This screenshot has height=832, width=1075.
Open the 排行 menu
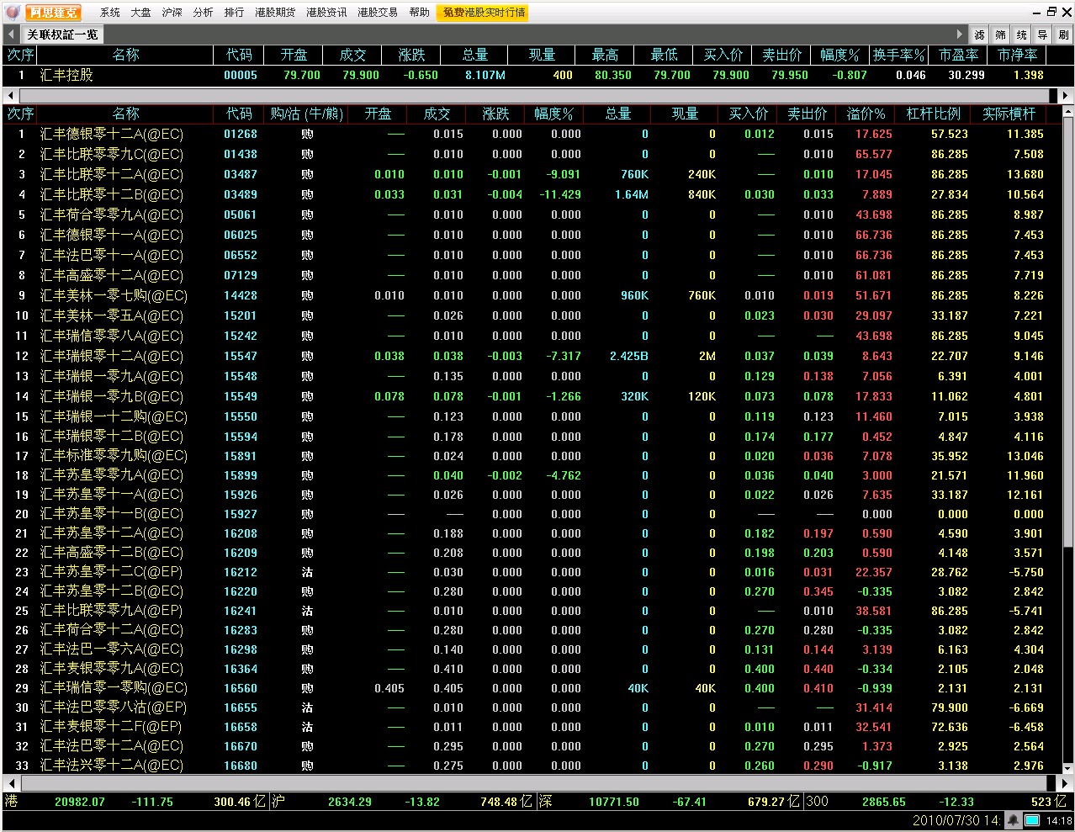point(234,13)
